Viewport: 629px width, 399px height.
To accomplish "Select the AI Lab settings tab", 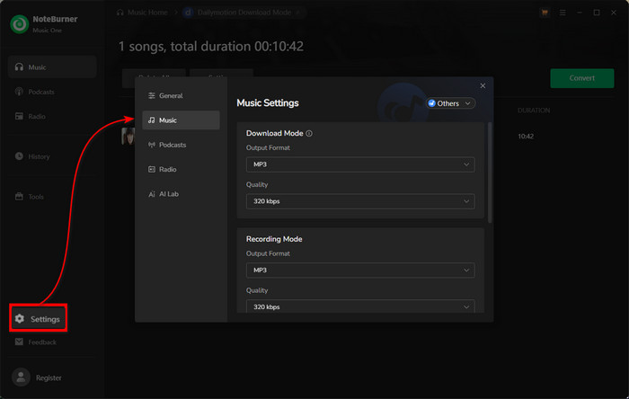I will click(x=181, y=194).
